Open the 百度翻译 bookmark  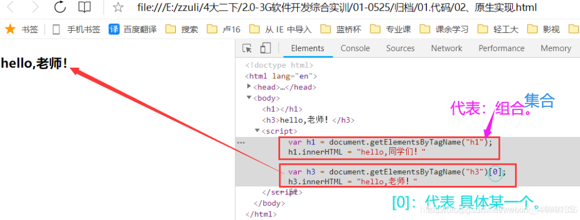tap(133, 30)
